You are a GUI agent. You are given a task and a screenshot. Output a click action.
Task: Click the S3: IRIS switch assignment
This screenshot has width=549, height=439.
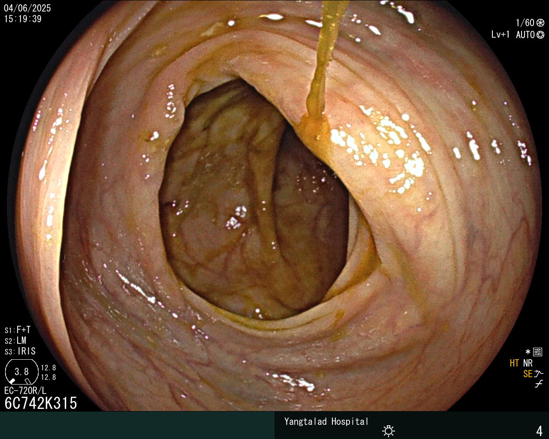click(20, 351)
